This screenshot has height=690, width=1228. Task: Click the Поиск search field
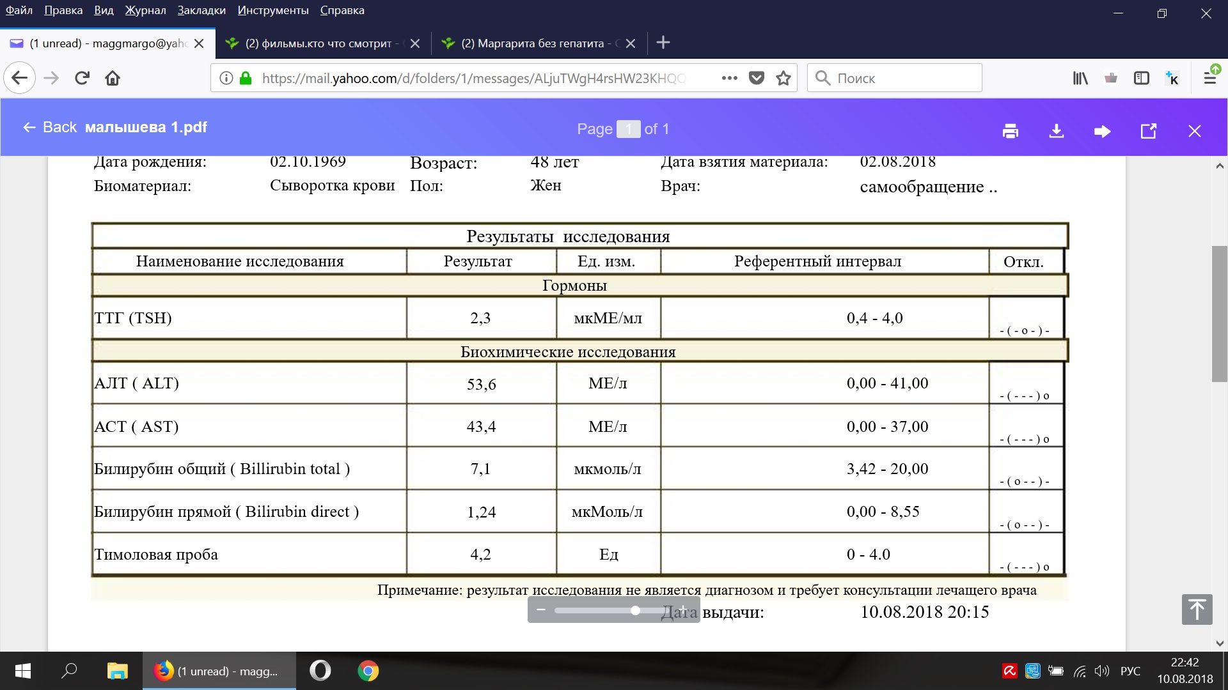[895, 78]
